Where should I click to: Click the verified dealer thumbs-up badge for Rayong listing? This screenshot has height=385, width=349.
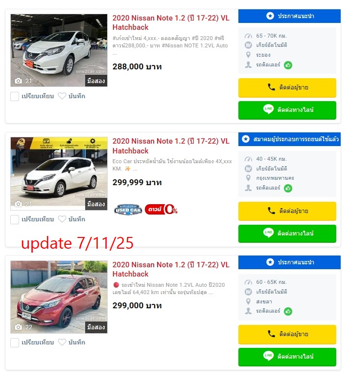tap(288, 65)
